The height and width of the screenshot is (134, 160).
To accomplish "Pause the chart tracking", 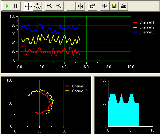I will (x=16, y=6).
